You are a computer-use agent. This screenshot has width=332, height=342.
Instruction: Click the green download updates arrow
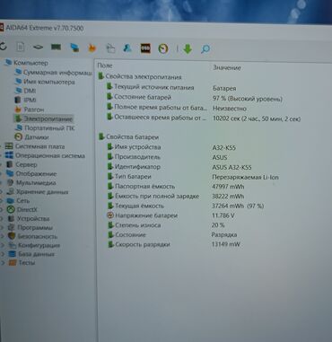point(188,48)
